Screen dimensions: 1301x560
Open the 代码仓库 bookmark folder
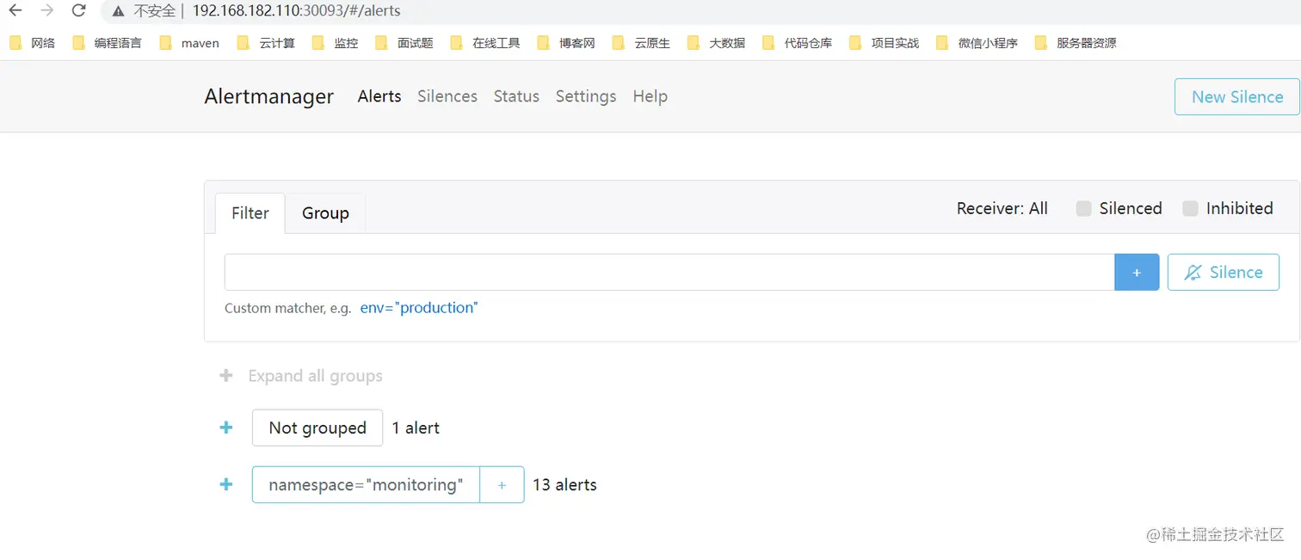[x=797, y=43]
